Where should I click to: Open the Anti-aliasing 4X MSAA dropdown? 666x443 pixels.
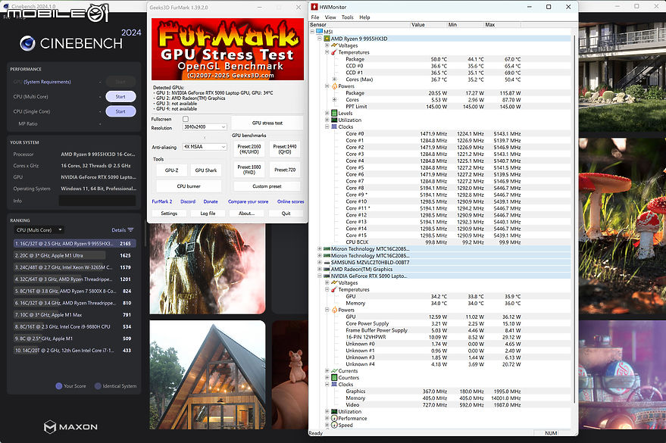pyautogui.click(x=205, y=147)
